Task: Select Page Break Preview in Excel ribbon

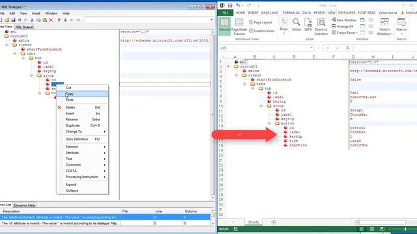Action: (239, 27)
